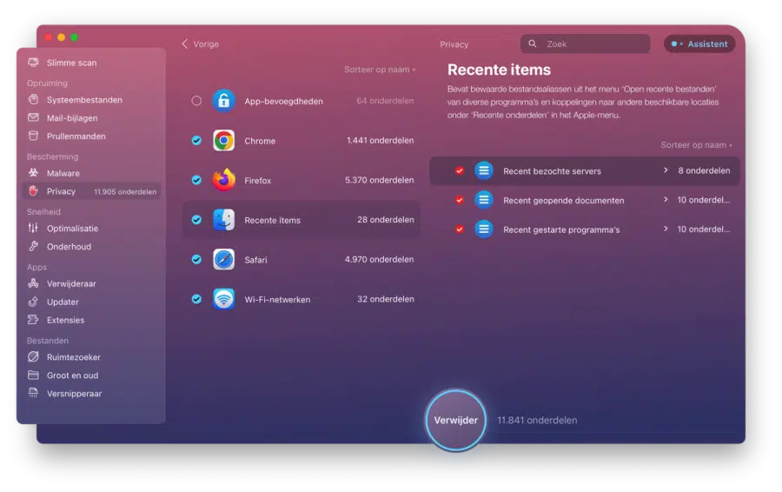Click the Systeembestanden sidebar icon
The height and width of the screenshot is (492, 782).
(33, 99)
